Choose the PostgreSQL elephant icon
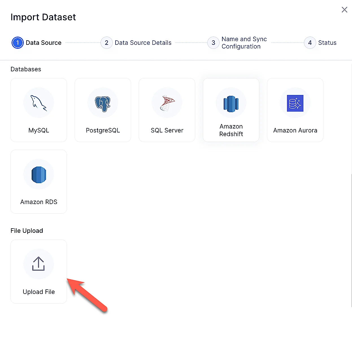 (103, 103)
